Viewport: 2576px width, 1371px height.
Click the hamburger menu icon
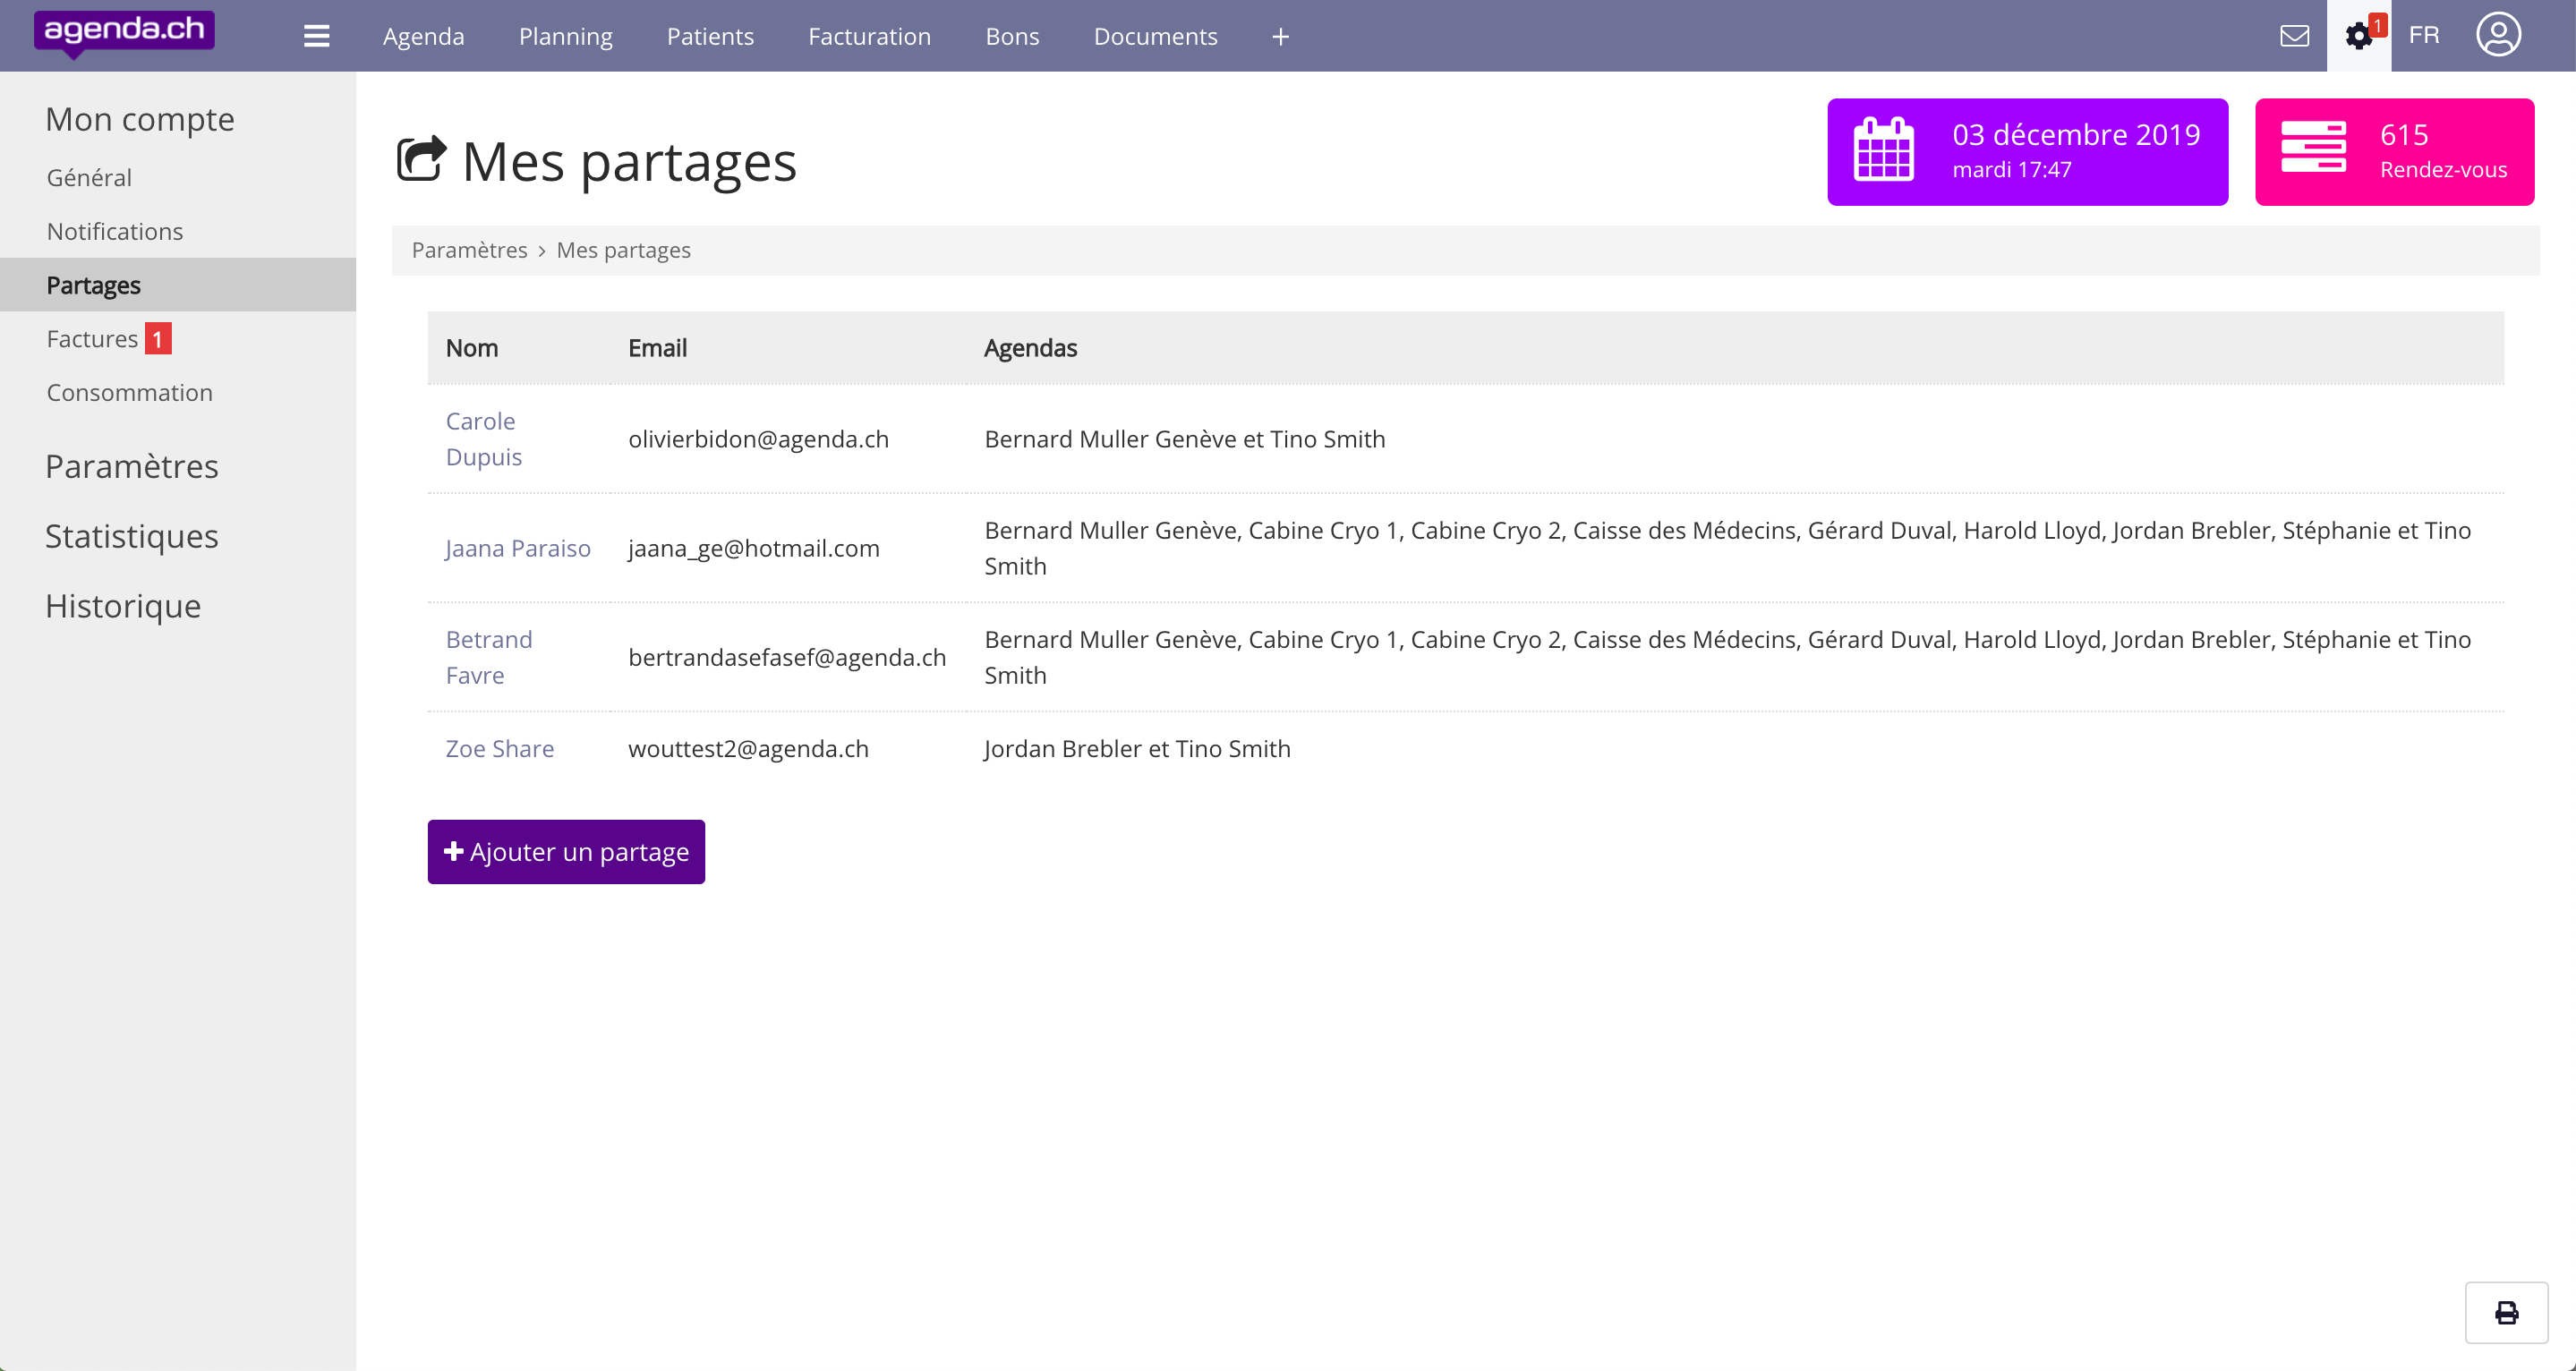316,36
